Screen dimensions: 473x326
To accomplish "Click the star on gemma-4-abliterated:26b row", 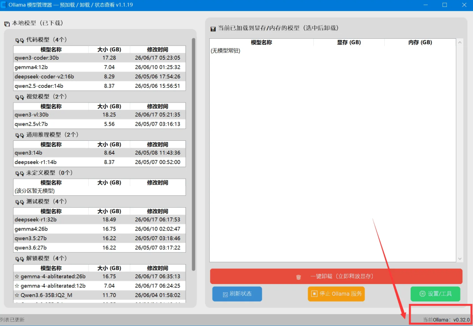I will [17, 277].
